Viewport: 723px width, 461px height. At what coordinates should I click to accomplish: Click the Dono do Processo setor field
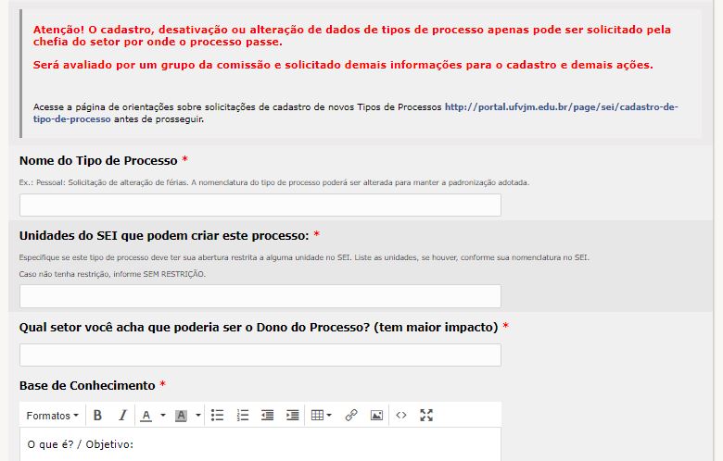tap(260, 355)
